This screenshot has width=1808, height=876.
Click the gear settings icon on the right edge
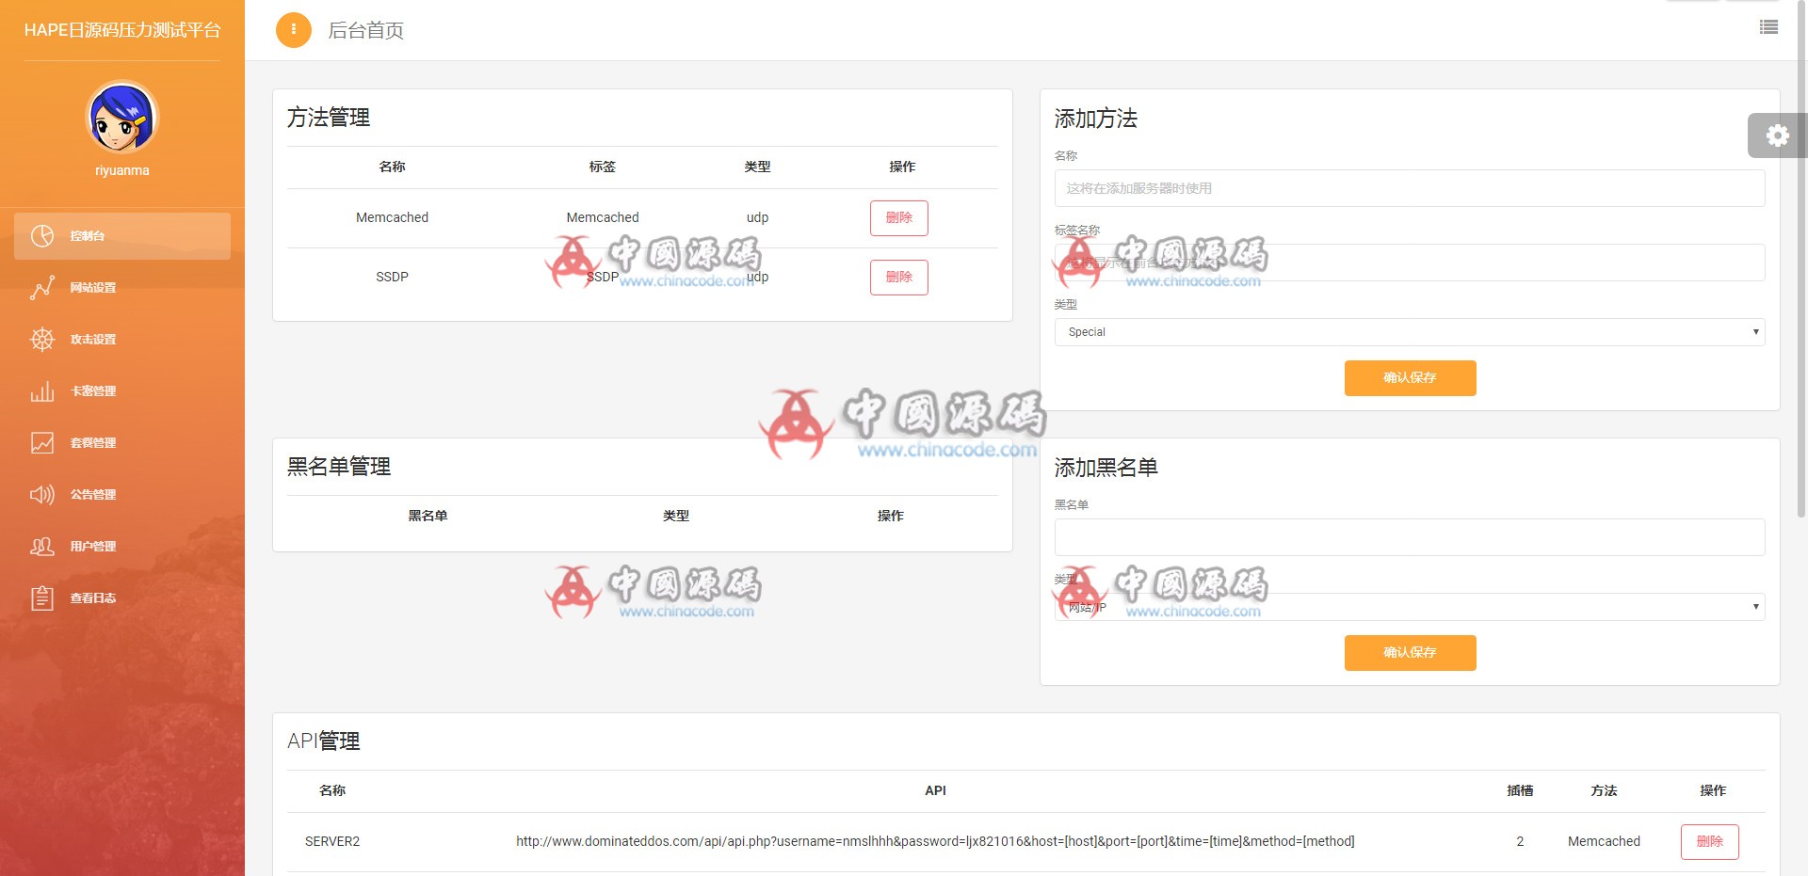1777,135
